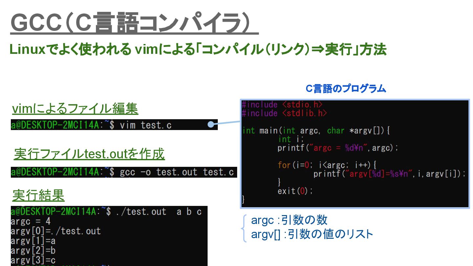473x266 pixels.
Task: Click the printf line printing 'argc = %d'
Action: [x=338, y=148]
